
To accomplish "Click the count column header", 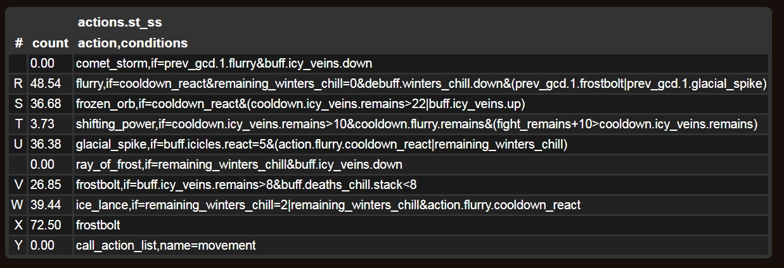I will [50, 44].
